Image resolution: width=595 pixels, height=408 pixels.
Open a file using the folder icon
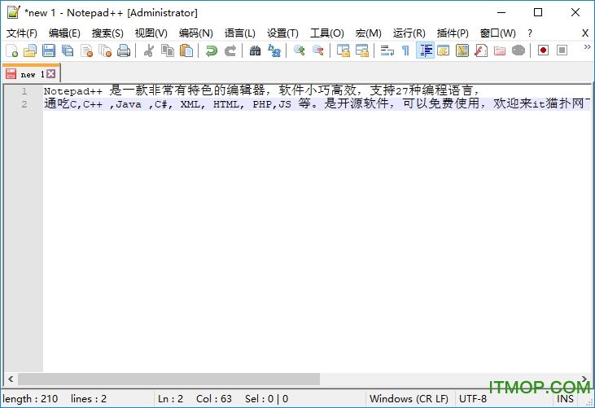(x=30, y=50)
